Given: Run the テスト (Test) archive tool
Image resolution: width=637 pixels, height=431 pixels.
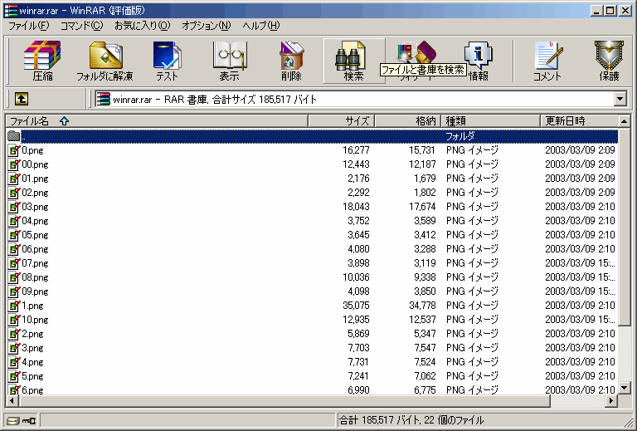Looking at the screenshot, I should (167, 60).
